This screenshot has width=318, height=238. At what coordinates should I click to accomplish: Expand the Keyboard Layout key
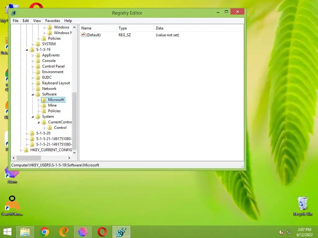pos(33,83)
